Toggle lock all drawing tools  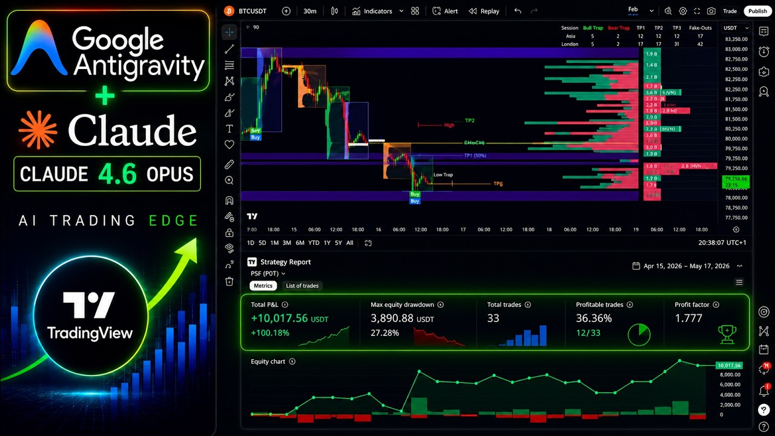tap(229, 233)
